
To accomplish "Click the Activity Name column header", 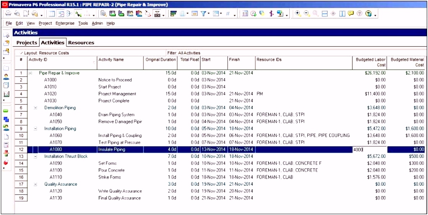I will point(120,63).
